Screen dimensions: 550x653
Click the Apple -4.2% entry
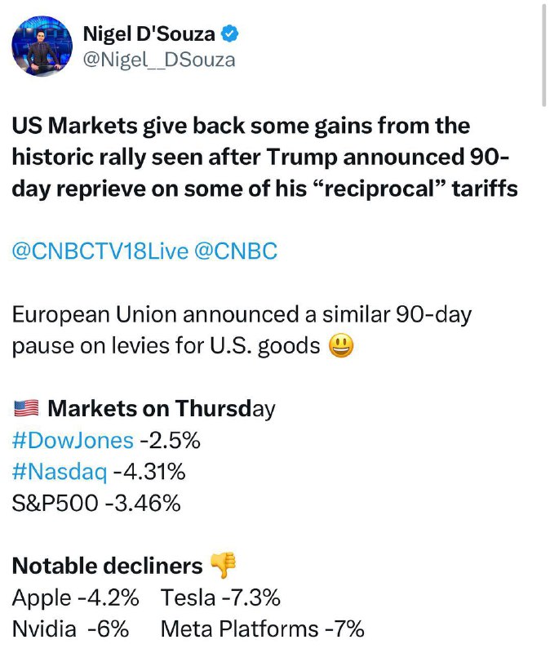click(x=75, y=598)
